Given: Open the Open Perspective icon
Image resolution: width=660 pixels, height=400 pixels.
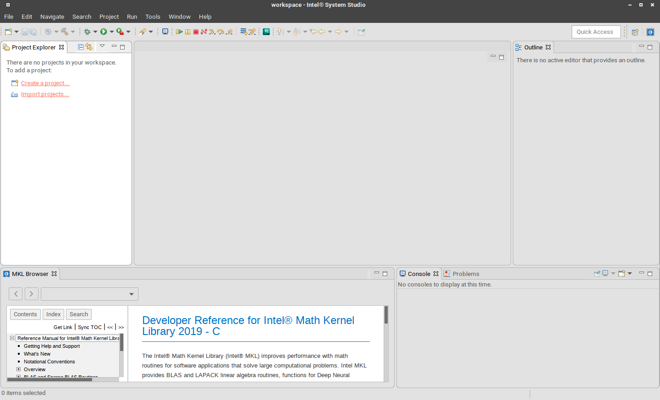Looking at the screenshot, I should coord(635,32).
